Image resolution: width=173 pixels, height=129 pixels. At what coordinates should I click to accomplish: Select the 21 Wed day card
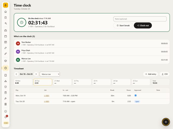tap(62, 82)
